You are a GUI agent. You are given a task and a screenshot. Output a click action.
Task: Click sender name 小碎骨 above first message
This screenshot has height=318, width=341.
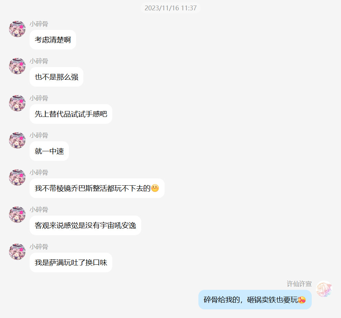point(39,24)
